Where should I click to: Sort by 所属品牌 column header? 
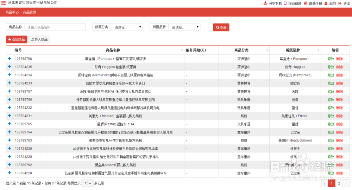coord(295,50)
